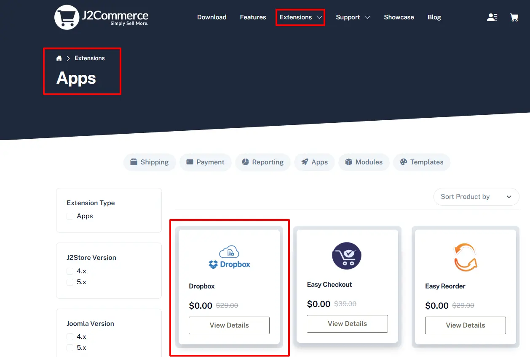View Details for Easy Reorder
This screenshot has height=357, width=530.
[466, 325]
